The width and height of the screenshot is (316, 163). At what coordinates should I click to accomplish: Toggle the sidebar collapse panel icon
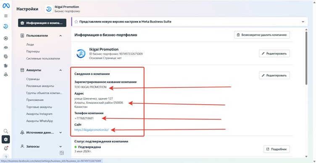point(62,153)
